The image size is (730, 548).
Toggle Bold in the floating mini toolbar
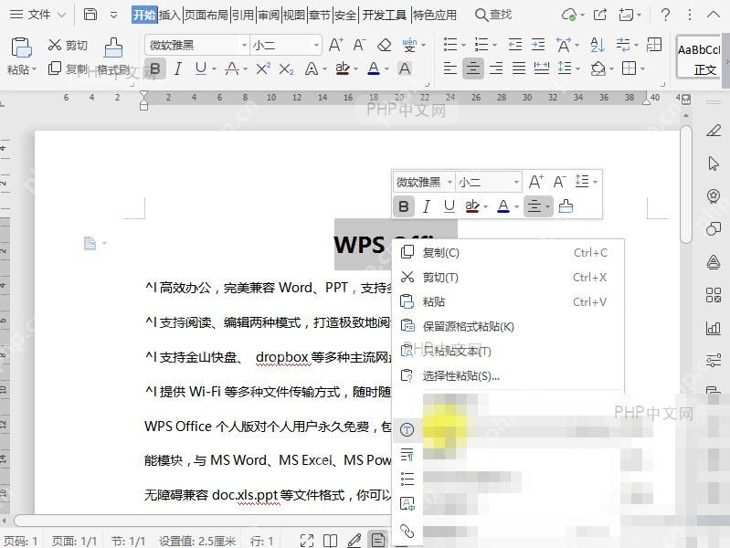click(404, 205)
